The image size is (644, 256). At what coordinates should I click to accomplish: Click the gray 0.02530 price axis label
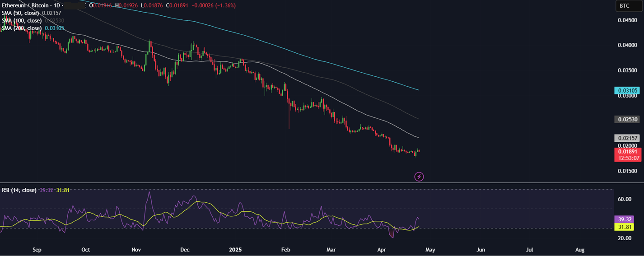(627, 120)
